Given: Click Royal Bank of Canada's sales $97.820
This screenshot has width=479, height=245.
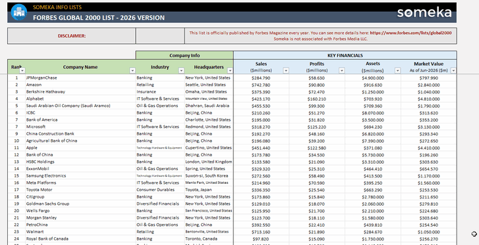Looking at the screenshot, I should [x=261, y=239].
